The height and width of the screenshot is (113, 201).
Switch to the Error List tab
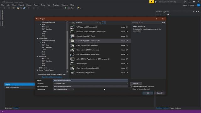pyautogui.click(x=8, y=108)
